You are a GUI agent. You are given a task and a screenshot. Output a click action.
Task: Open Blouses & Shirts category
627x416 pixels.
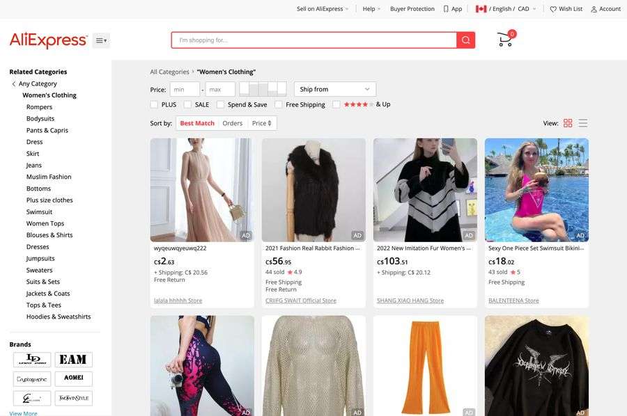(x=49, y=235)
